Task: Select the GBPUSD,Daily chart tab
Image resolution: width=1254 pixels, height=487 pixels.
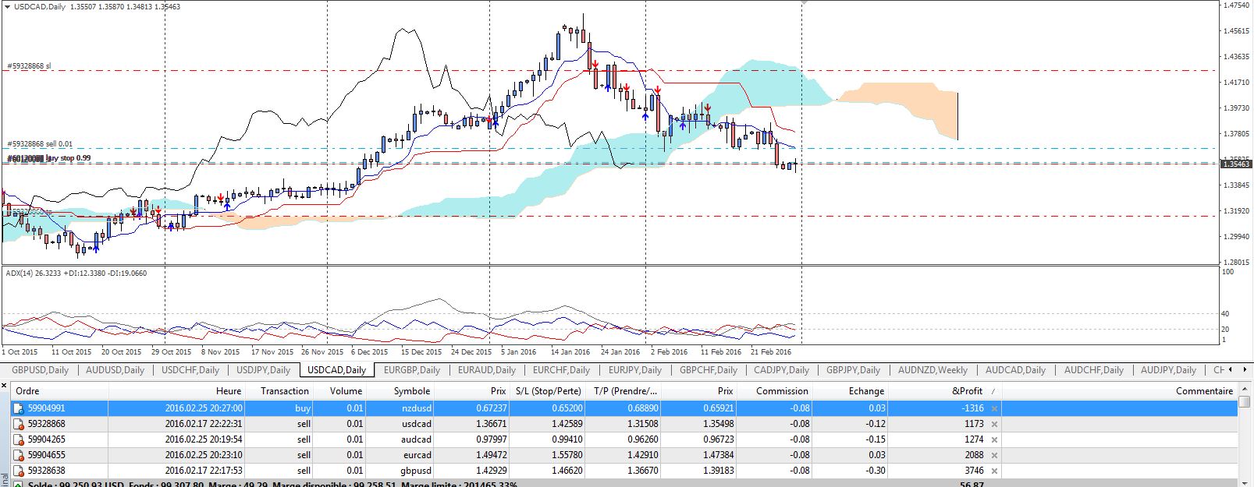Action: [40, 370]
